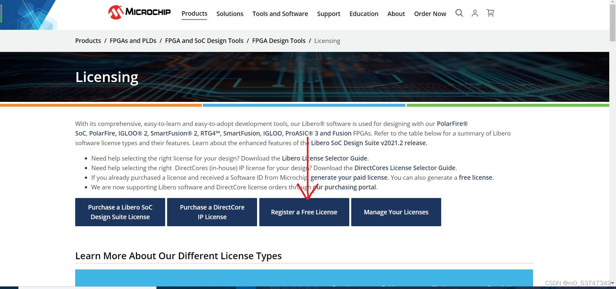Screen dimensions: 616x289
Task: Click the Microchip logo
Action: point(139,12)
